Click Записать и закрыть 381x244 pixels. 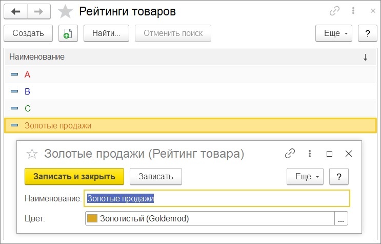click(x=74, y=176)
